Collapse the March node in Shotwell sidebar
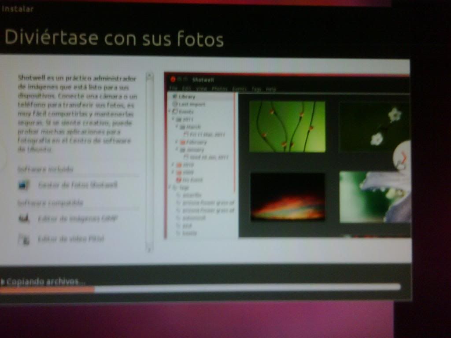The image size is (451, 338). click(177, 126)
